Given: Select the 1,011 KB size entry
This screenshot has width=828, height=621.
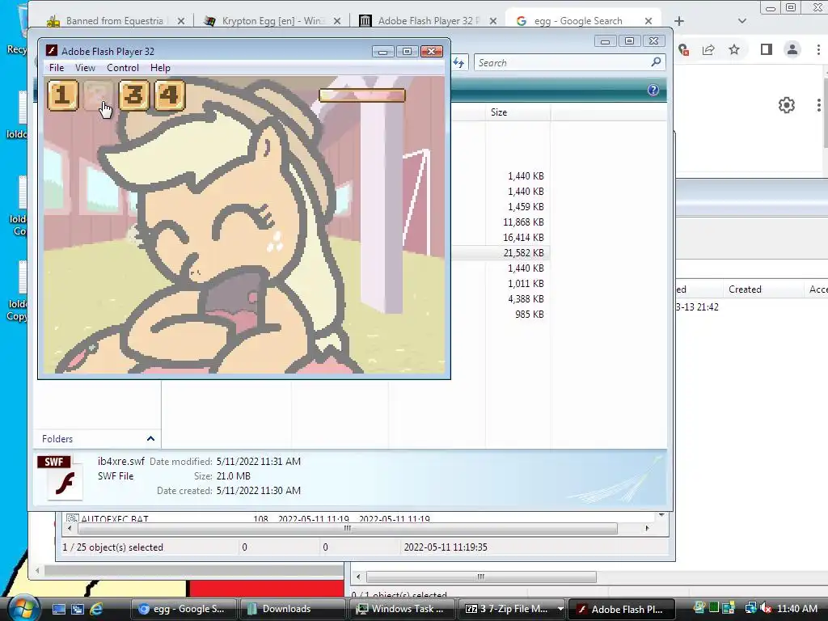Looking at the screenshot, I should tap(526, 284).
